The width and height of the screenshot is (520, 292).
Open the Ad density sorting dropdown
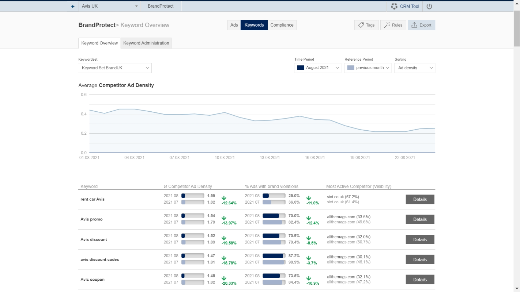(x=415, y=68)
